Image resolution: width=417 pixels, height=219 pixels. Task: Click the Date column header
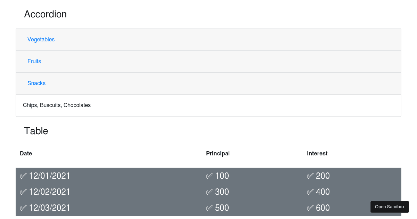26,153
